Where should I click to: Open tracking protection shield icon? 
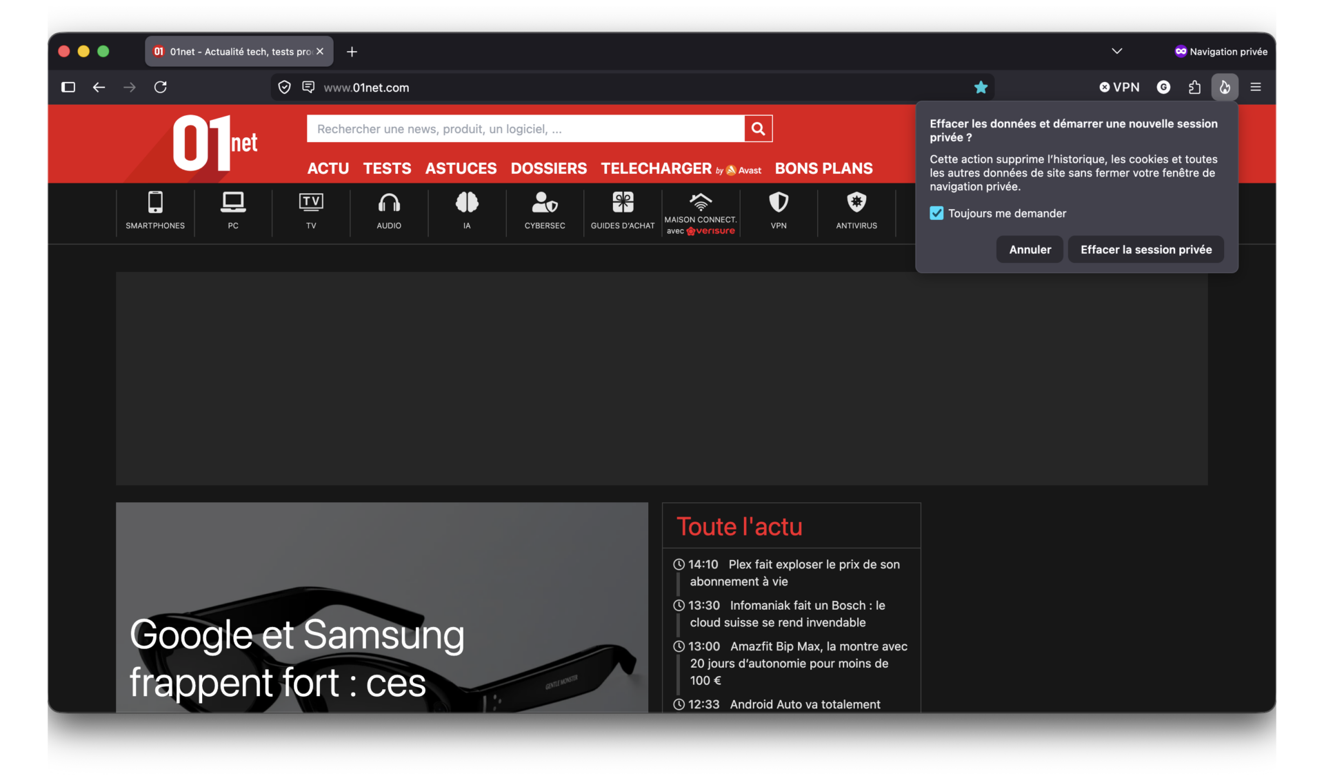pyautogui.click(x=284, y=87)
